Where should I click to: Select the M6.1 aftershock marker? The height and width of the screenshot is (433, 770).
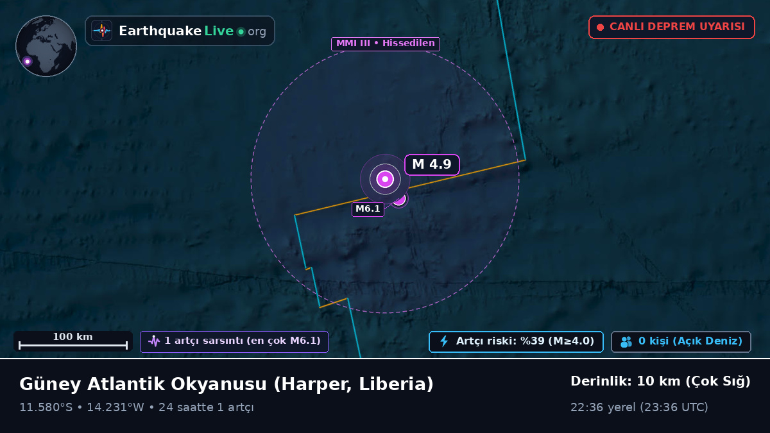pyautogui.click(x=400, y=199)
